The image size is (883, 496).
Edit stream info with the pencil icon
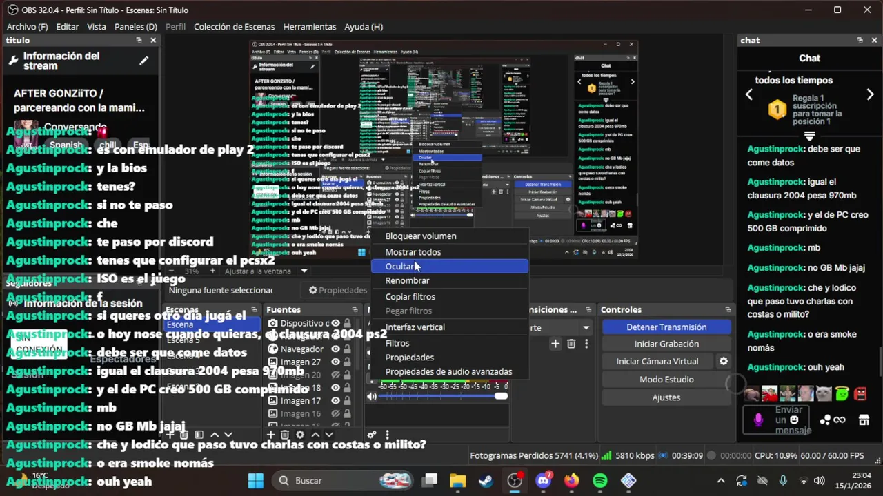click(143, 61)
